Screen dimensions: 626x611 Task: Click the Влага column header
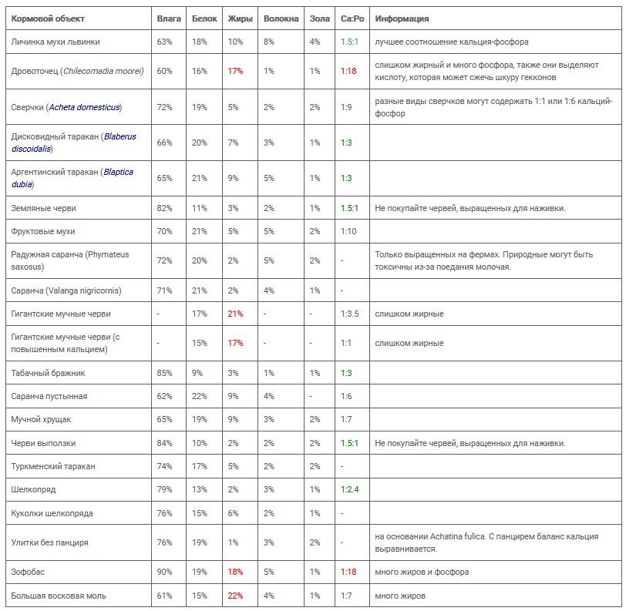(x=169, y=18)
